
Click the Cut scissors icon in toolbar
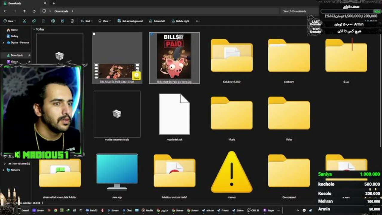pos(24,21)
